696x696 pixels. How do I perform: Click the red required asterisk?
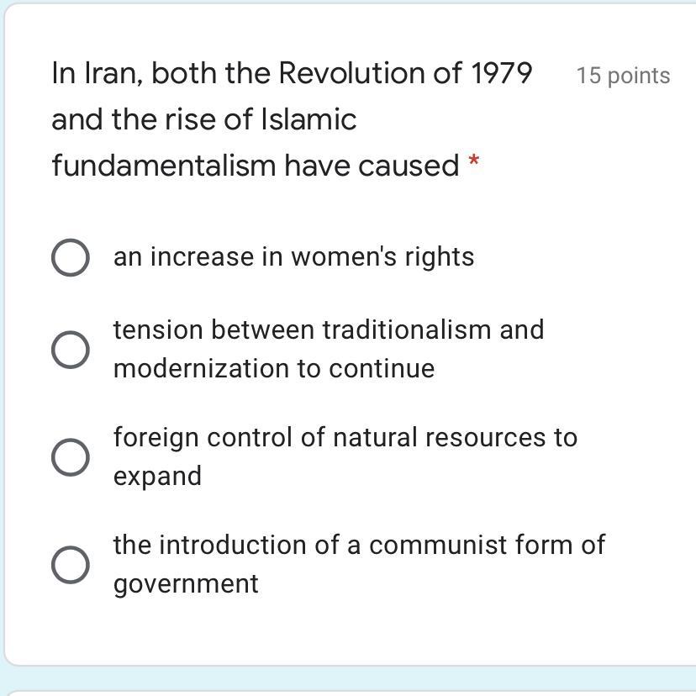(x=474, y=161)
